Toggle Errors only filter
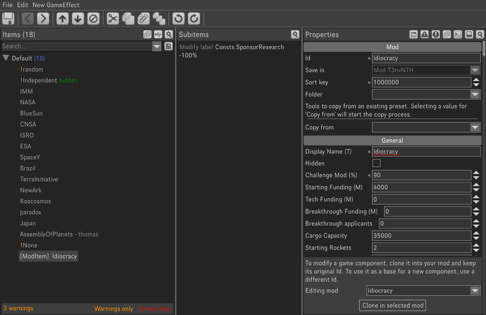 tap(154, 309)
